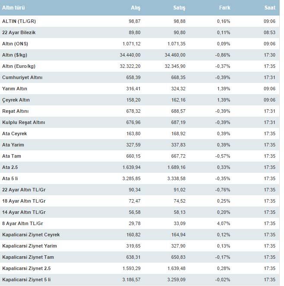284x286 pixels.
Task: Open the "Yarım Altın" entry
Action: (x=15, y=89)
